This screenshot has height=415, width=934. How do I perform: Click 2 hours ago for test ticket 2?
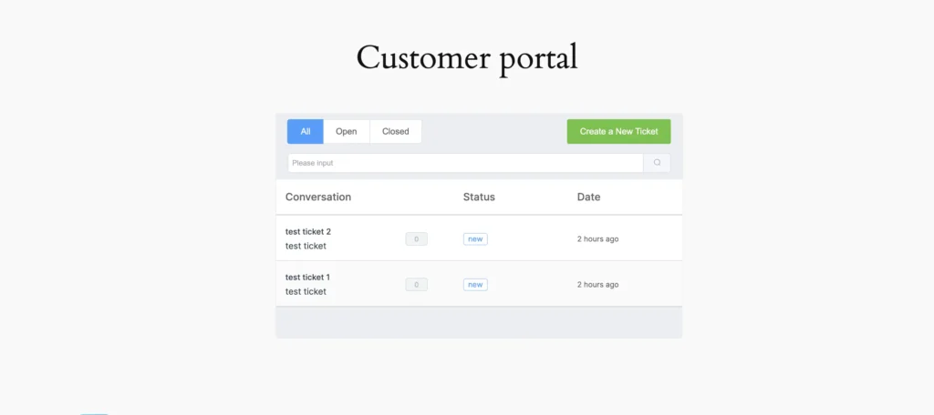coord(598,239)
